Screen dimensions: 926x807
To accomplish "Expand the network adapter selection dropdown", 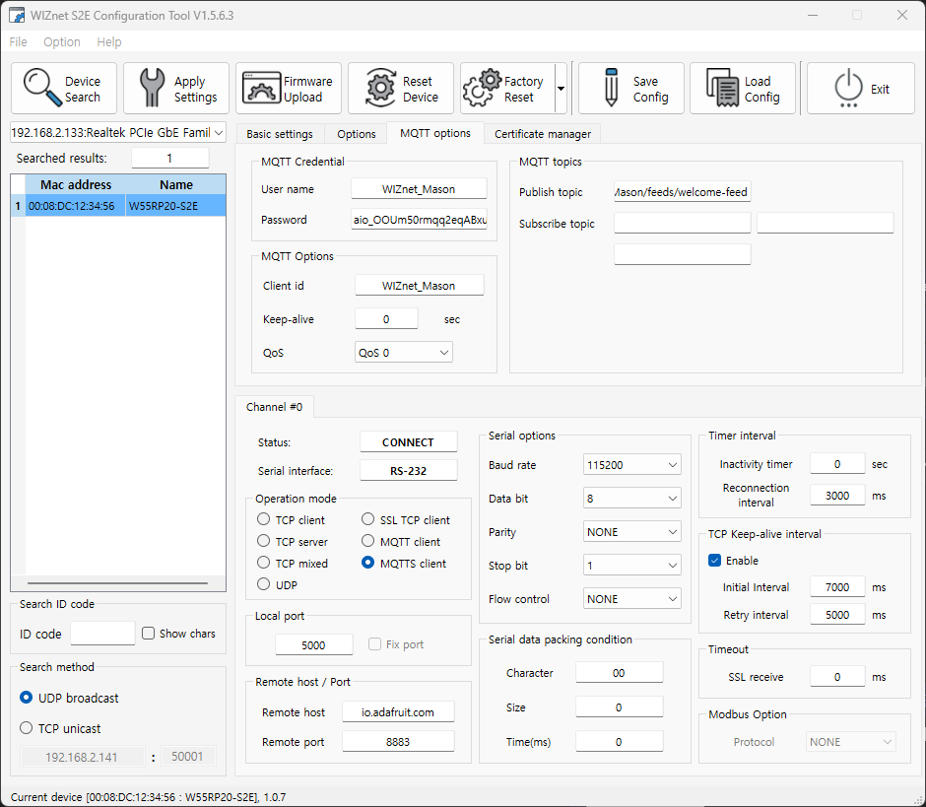I will coord(218,133).
